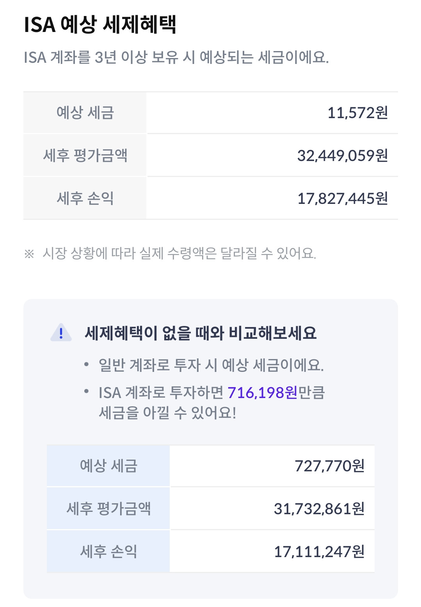
Task: Click the blue 예상 세금 label beside 727,770원
Action: 108,466
